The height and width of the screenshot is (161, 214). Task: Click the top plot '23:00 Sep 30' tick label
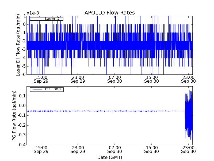pyautogui.click(x=189, y=79)
